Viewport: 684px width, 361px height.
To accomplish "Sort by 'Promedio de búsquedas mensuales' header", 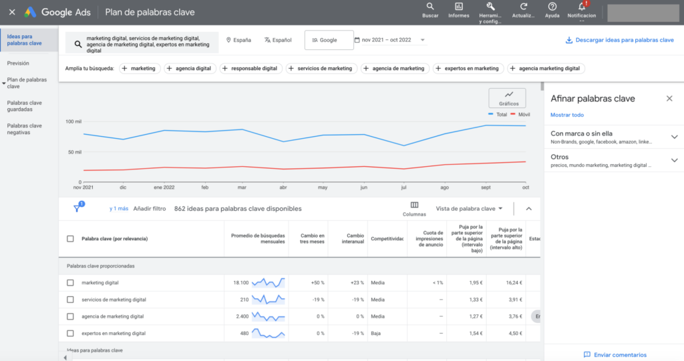I will click(257, 238).
